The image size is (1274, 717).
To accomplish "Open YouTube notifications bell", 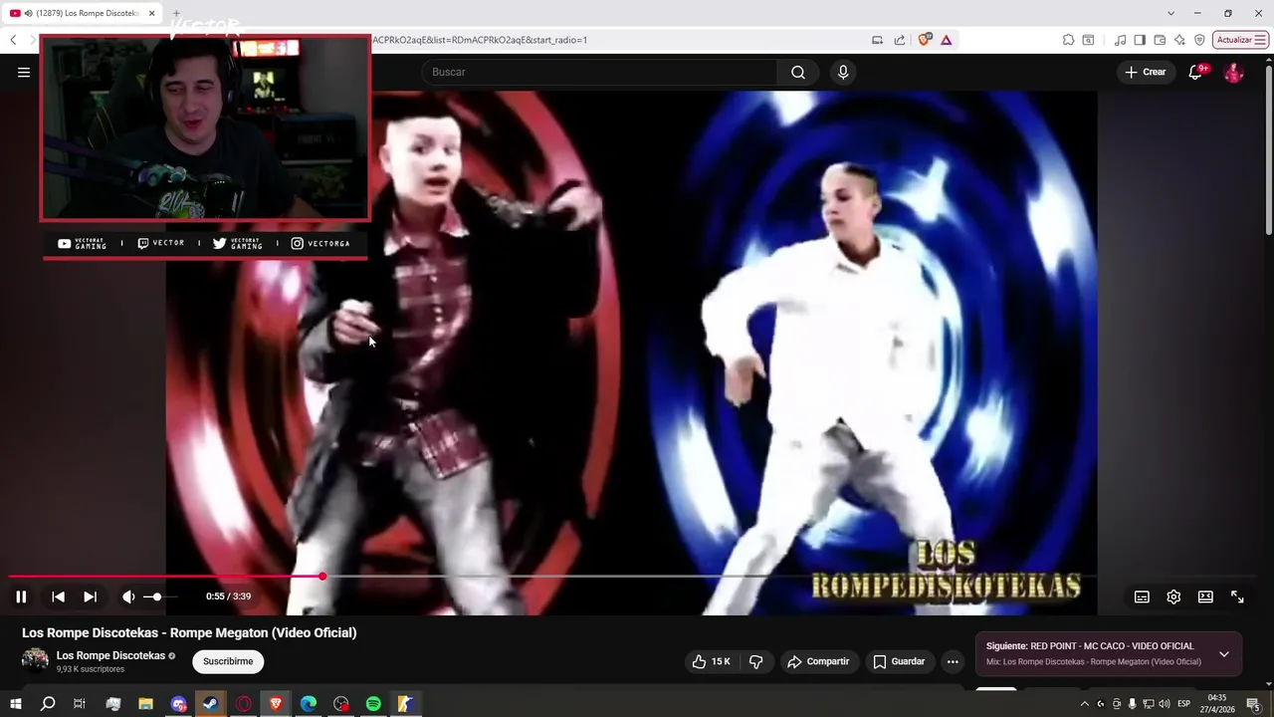I will pyautogui.click(x=1195, y=72).
